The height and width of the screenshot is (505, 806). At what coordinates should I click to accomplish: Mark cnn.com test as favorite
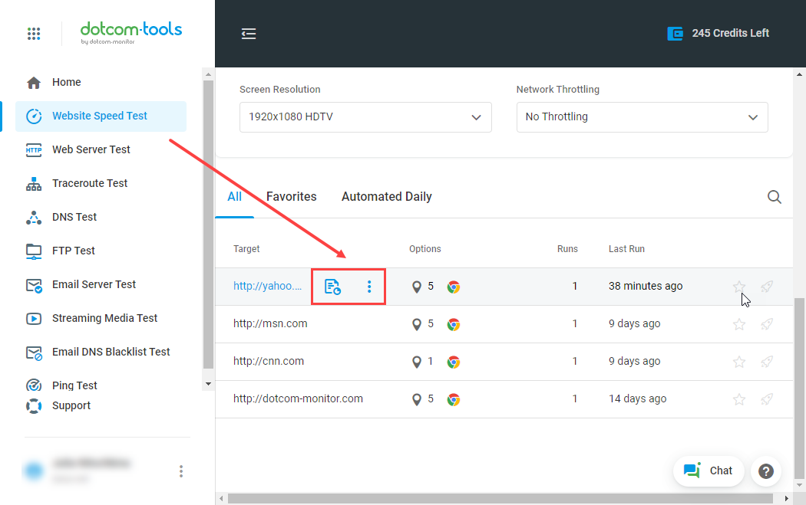(739, 362)
